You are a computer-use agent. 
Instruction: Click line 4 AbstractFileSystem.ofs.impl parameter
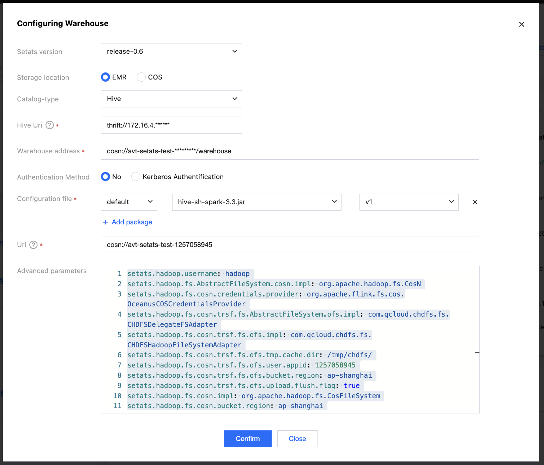pos(288,314)
